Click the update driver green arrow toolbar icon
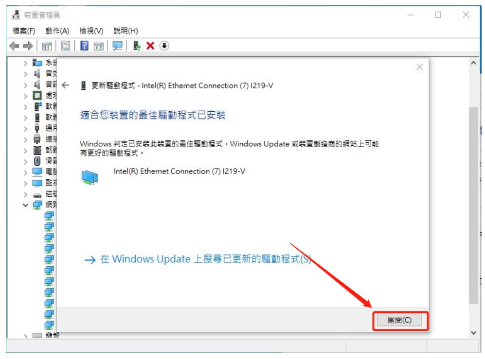 [137, 46]
